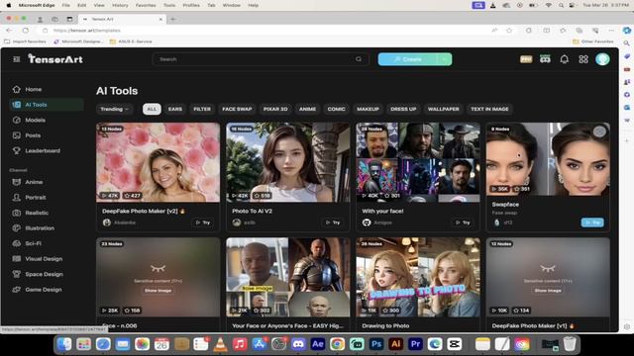Screen dimensions: 634x356
Task: Open the History menu in menu bar
Action: point(120,5)
